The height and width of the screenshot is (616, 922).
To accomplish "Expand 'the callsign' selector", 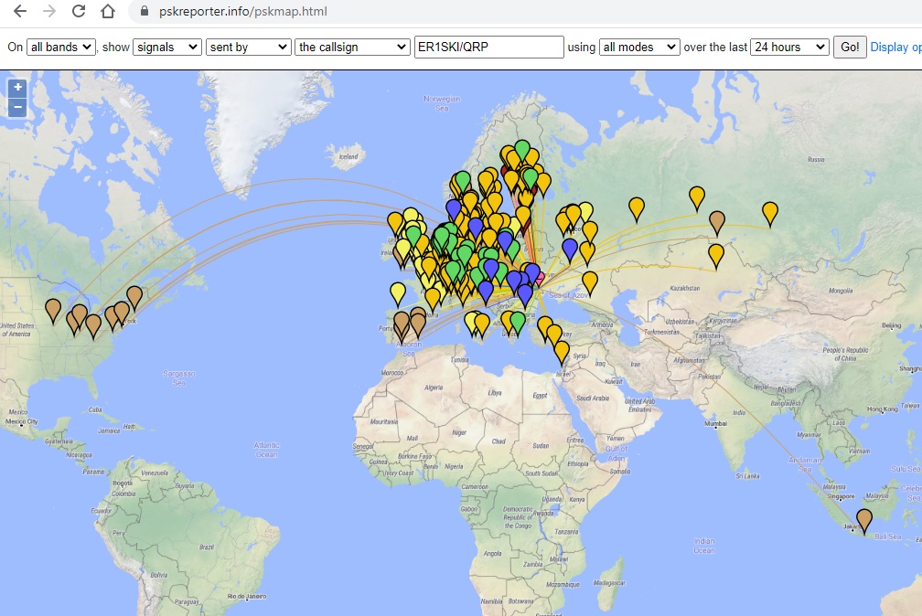I will tap(352, 47).
